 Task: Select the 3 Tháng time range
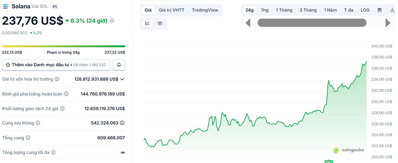point(308,10)
